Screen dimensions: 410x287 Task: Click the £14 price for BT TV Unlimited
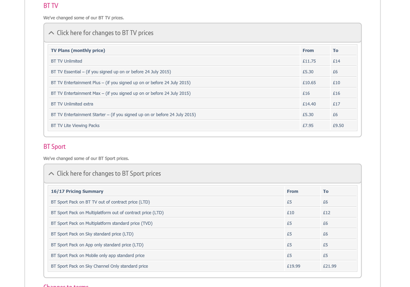(x=337, y=61)
